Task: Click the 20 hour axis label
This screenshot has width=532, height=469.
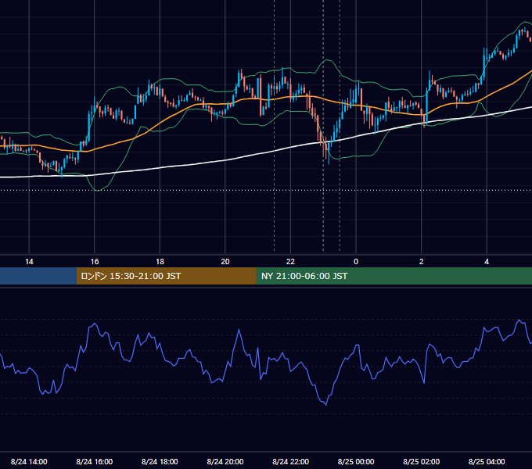Action: point(225,262)
